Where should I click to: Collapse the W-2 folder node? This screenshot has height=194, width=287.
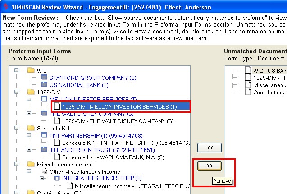17,70
